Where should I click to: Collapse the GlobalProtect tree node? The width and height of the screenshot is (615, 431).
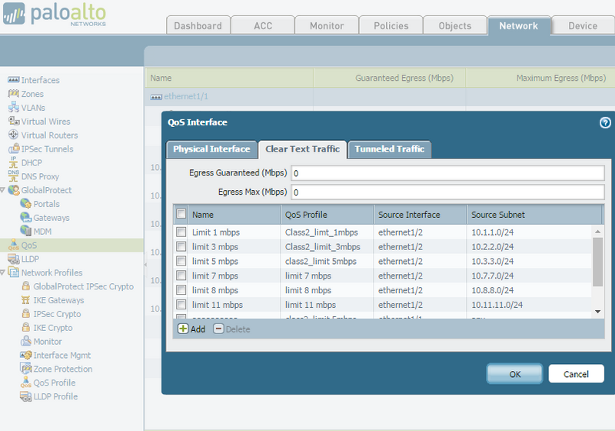(4, 190)
